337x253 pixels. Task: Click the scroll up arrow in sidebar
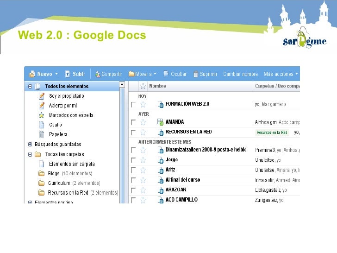[122, 84]
